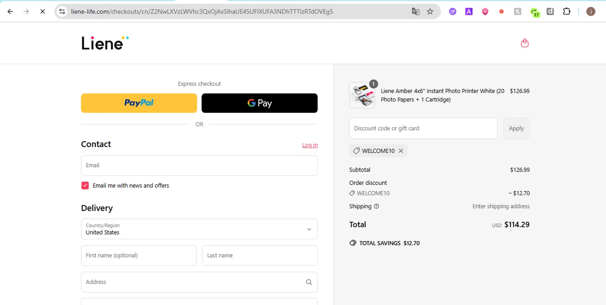
Task: Focus the Last name field
Action: [x=260, y=255]
